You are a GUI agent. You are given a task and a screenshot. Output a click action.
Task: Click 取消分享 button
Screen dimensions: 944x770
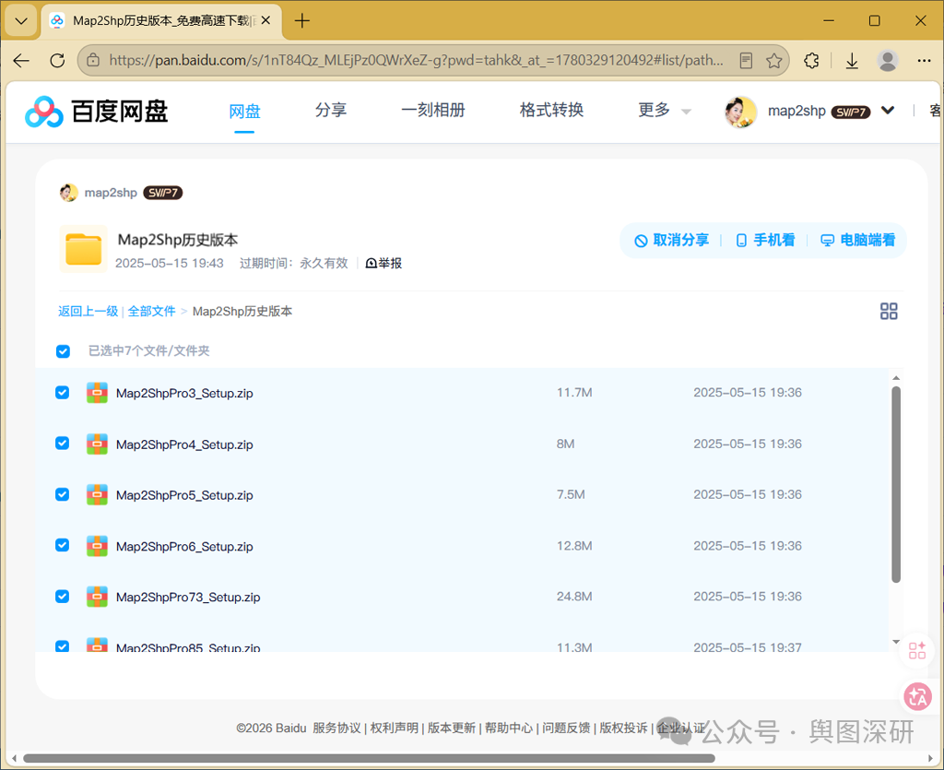pyautogui.click(x=672, y=240)
